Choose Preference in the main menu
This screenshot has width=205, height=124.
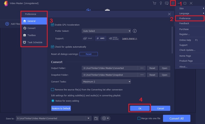[190, 18]
